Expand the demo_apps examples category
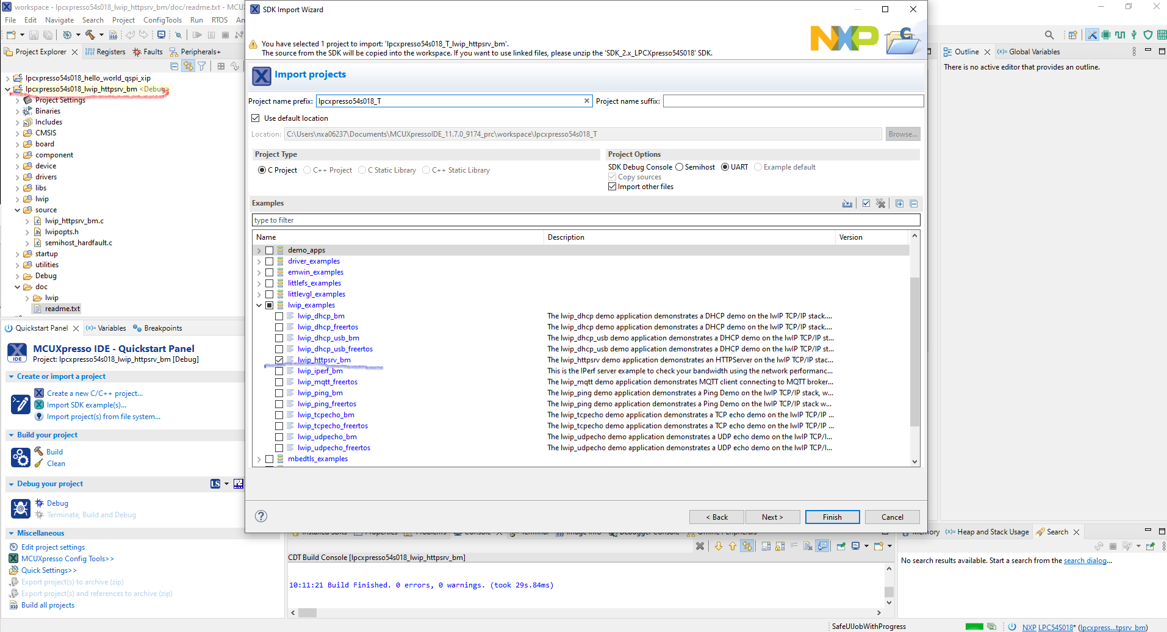 (x=259, y=250)
